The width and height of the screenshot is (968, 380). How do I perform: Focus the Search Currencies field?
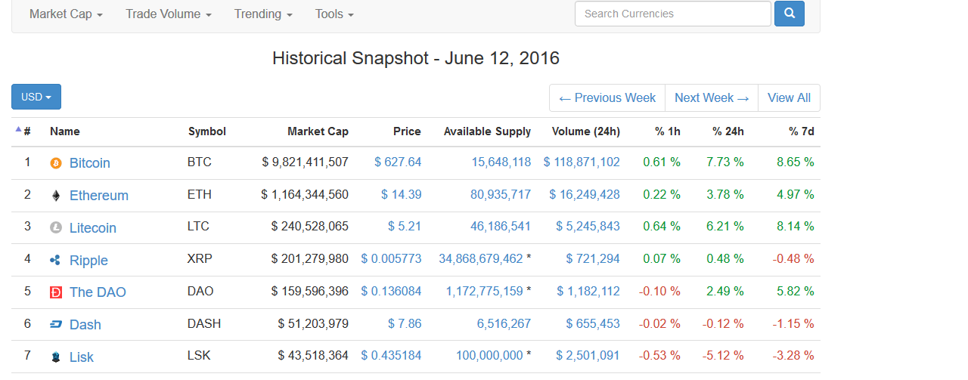pyautogui.click(x=673, y=14)
